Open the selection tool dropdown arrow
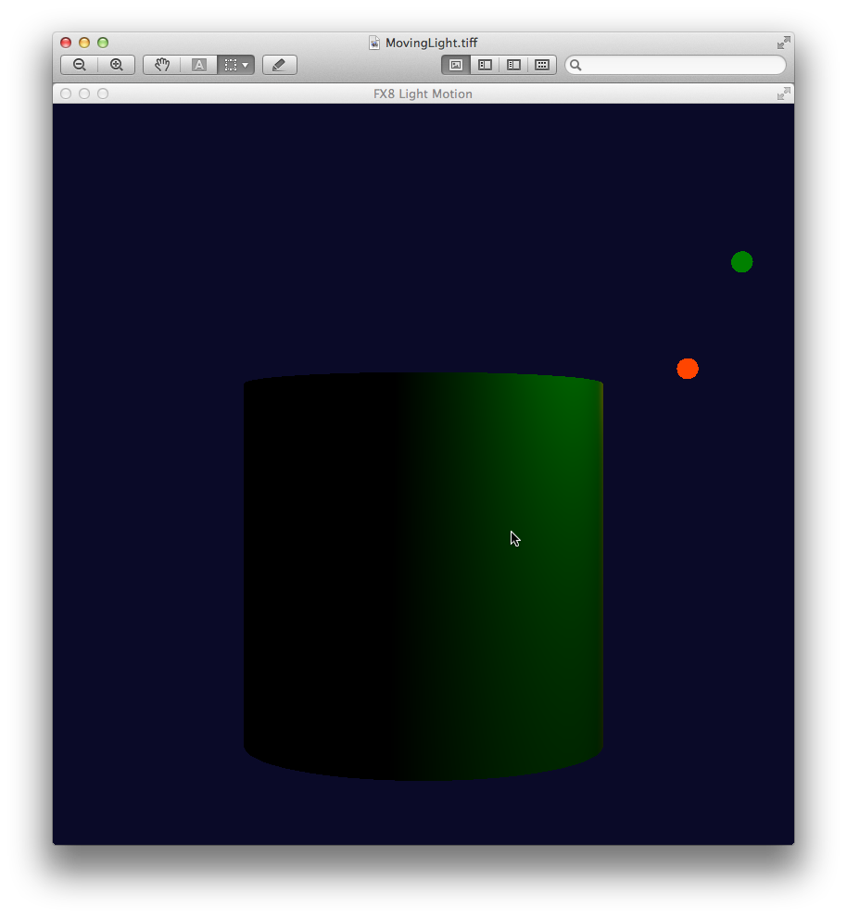The width and height of the screenshot is (847, 918). point(246,65)
